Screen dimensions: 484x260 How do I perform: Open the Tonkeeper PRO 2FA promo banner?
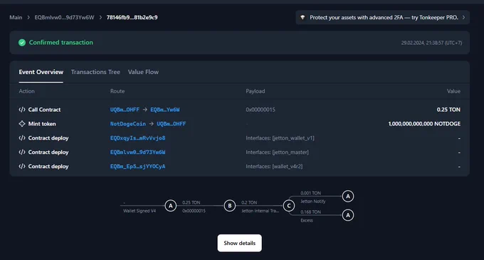click(x=383, y=18)
